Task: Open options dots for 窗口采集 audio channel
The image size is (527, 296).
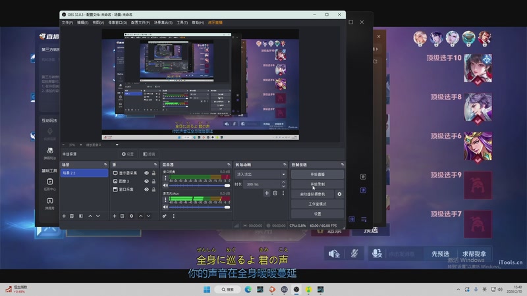Action: (165, 178)
